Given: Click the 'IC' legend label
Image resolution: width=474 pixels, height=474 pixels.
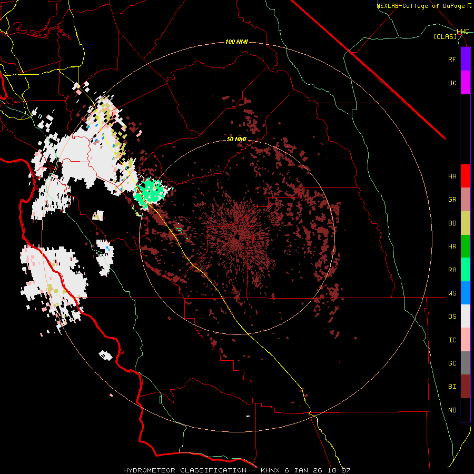Looking at the screenshot, I should (x=452, y=340).
